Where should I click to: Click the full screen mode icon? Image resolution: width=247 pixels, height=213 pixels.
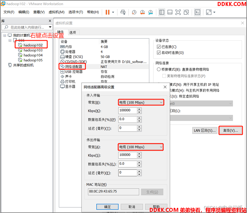178,12
